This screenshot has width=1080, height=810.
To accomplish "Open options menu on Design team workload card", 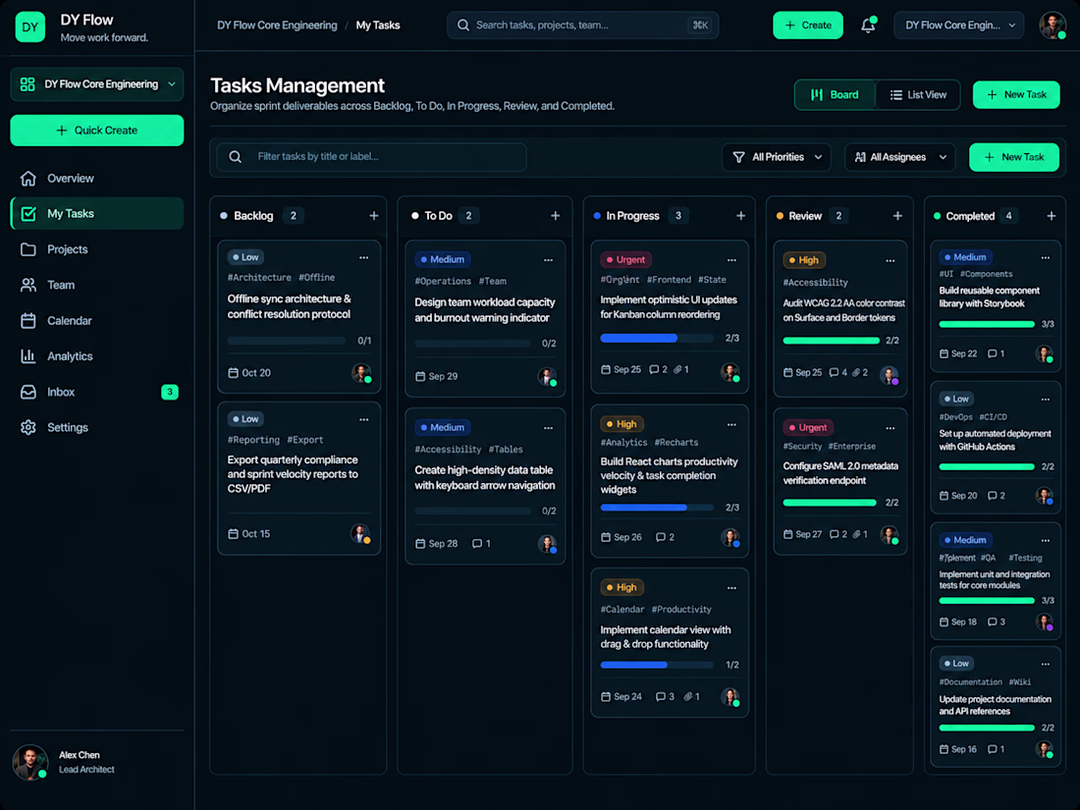I will coord(548,259).
